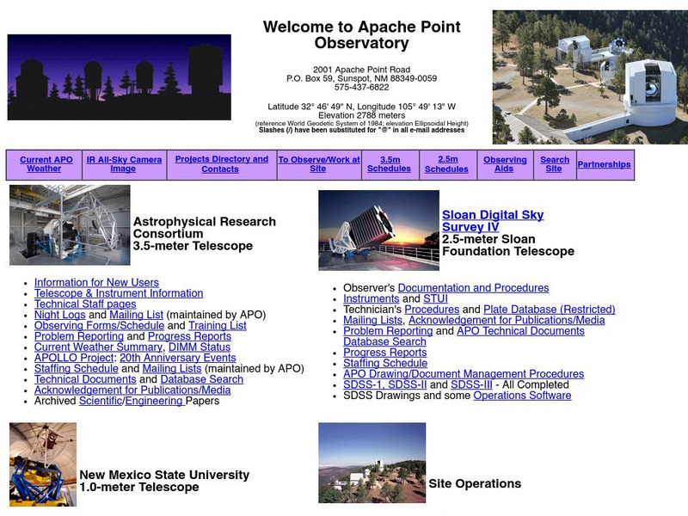Open the Instruments link
The width and height of the screenshot is (688, 516).
click(x=372, y=298)
